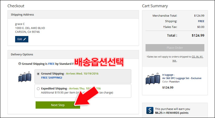Click the Expedited Shipping option label
The width and height of the screenshot is (215, 118).
tap(54, 88)
